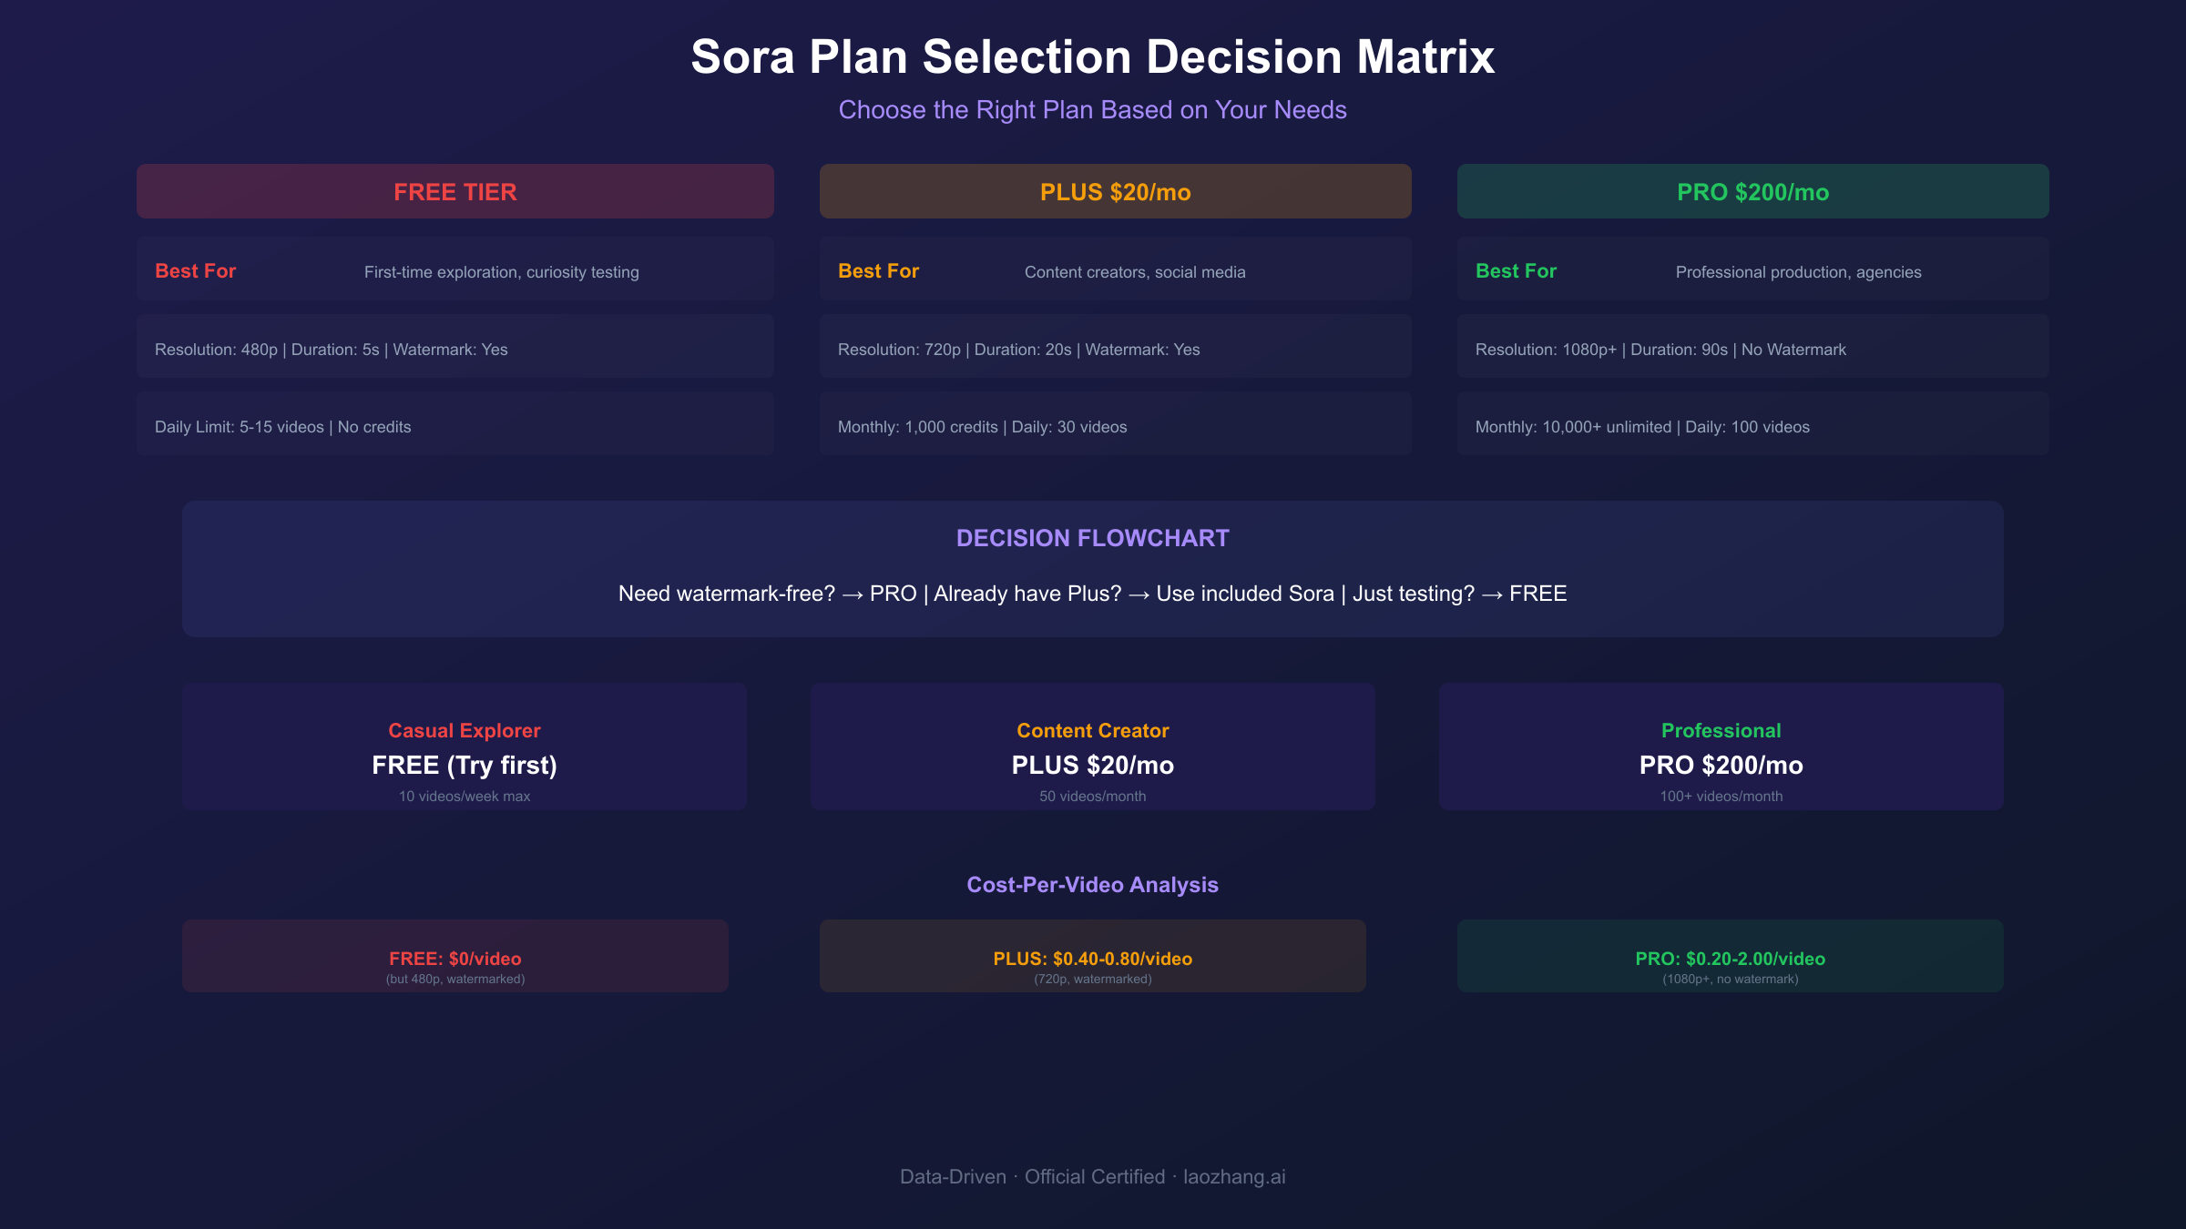Choose the Professional persona card
Screen dimensions: 2186x1229
pos(1721,747)
